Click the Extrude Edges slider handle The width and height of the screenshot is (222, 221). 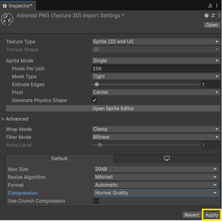coord(97,84)
